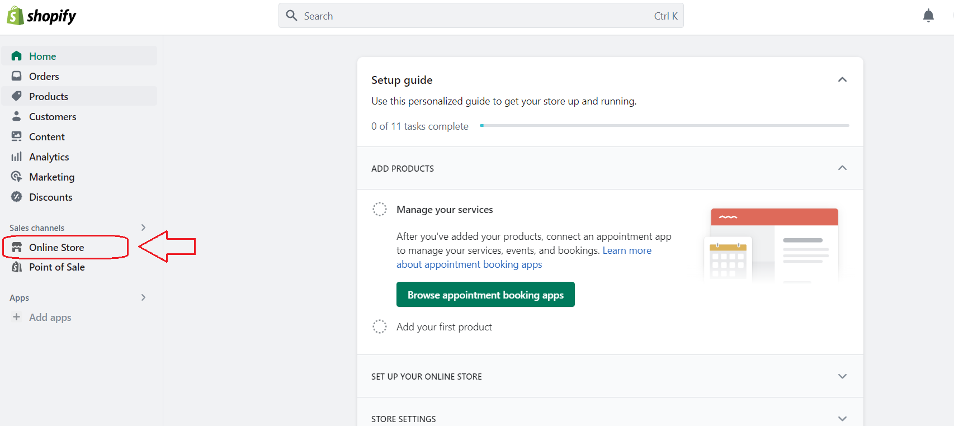
Task: Click the 0 of 11 tasks complete text
Action: (x=420, y=126)
